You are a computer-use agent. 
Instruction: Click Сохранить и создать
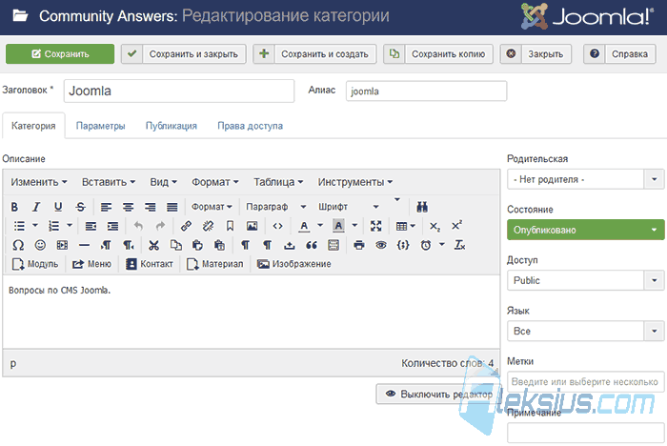[314, 54]
